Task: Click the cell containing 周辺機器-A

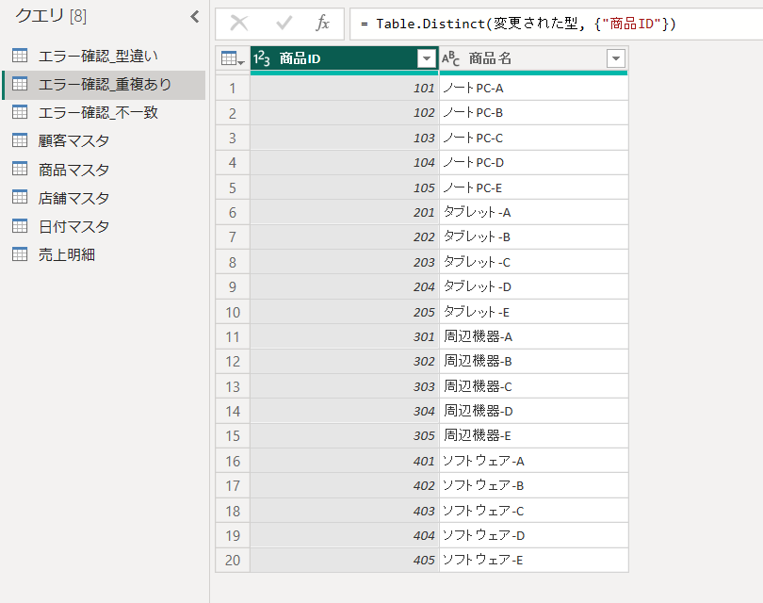Action: [534, 336]
